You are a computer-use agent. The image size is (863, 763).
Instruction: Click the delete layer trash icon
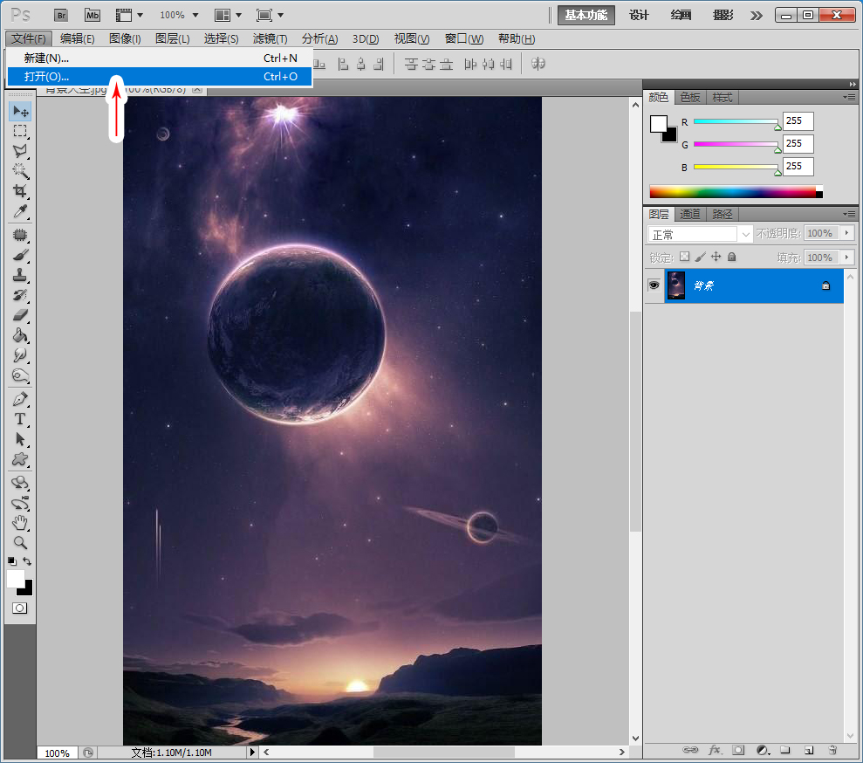[x=832, y=749]
